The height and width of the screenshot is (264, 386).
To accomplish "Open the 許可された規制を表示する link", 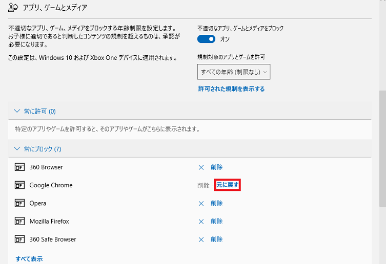I will [231, 89].
